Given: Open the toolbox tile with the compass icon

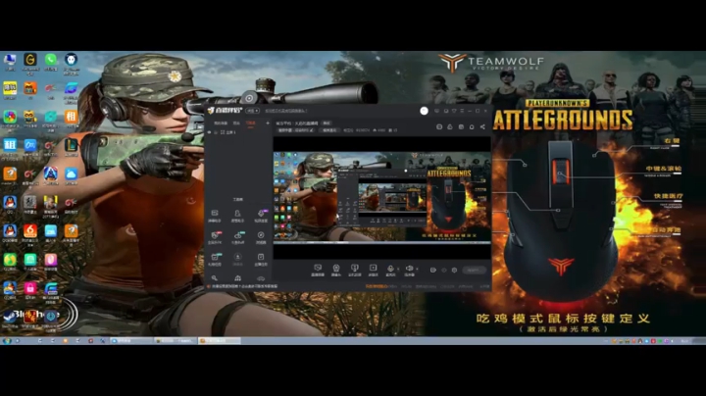Looking at the screenshot, I should click(x=261, y=237).
